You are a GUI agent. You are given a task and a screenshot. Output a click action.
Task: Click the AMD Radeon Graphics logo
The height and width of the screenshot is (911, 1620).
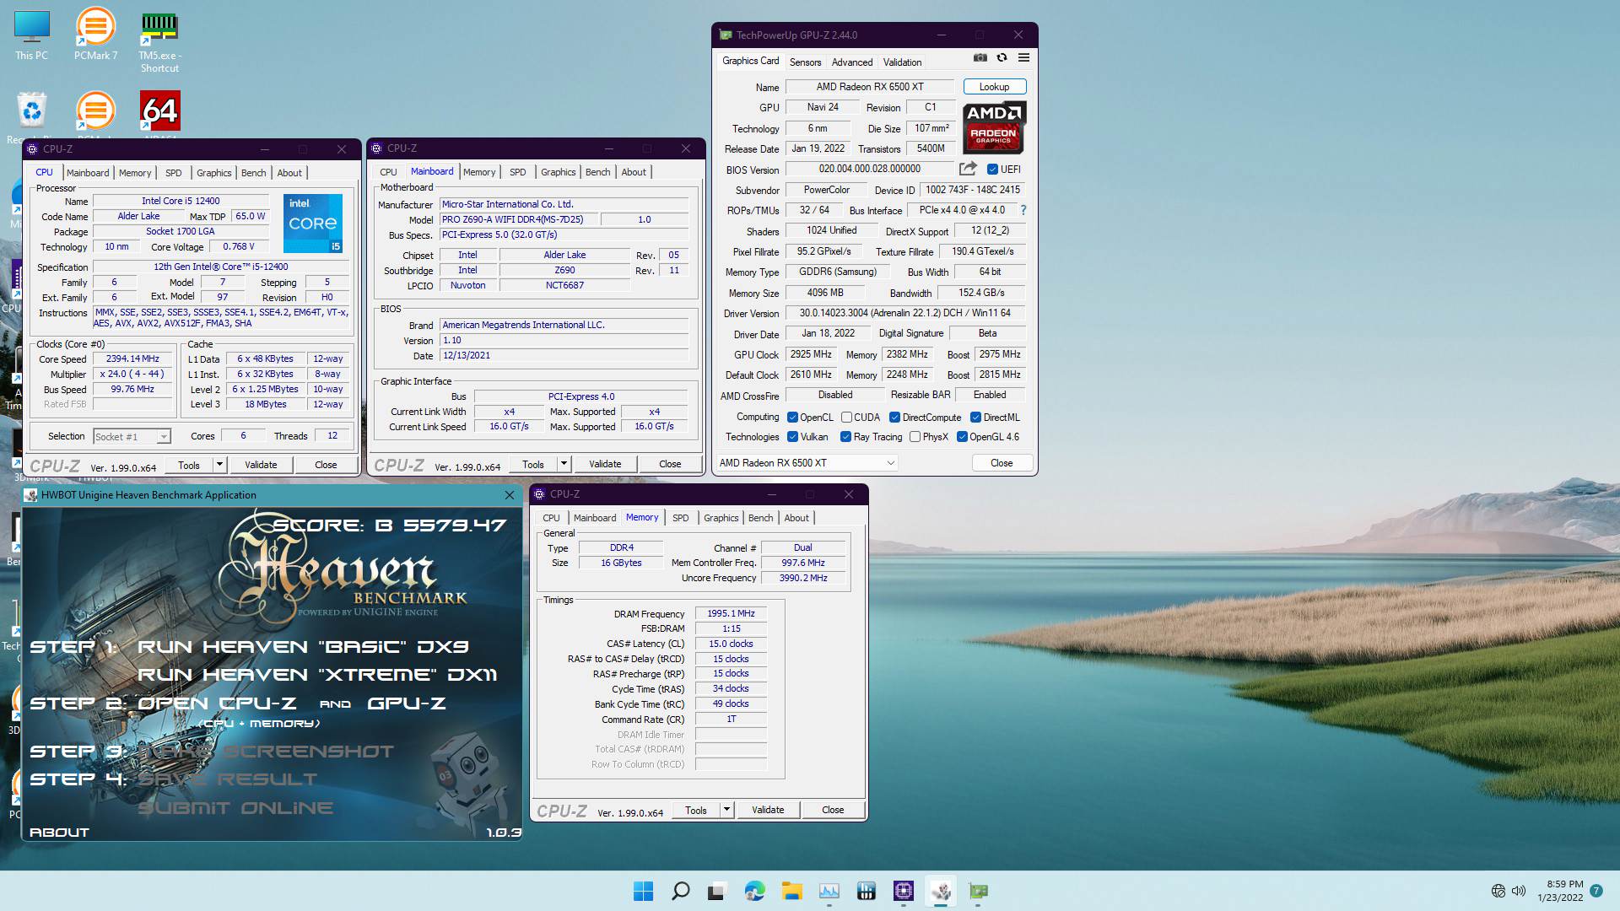click(x=994, y=128)
